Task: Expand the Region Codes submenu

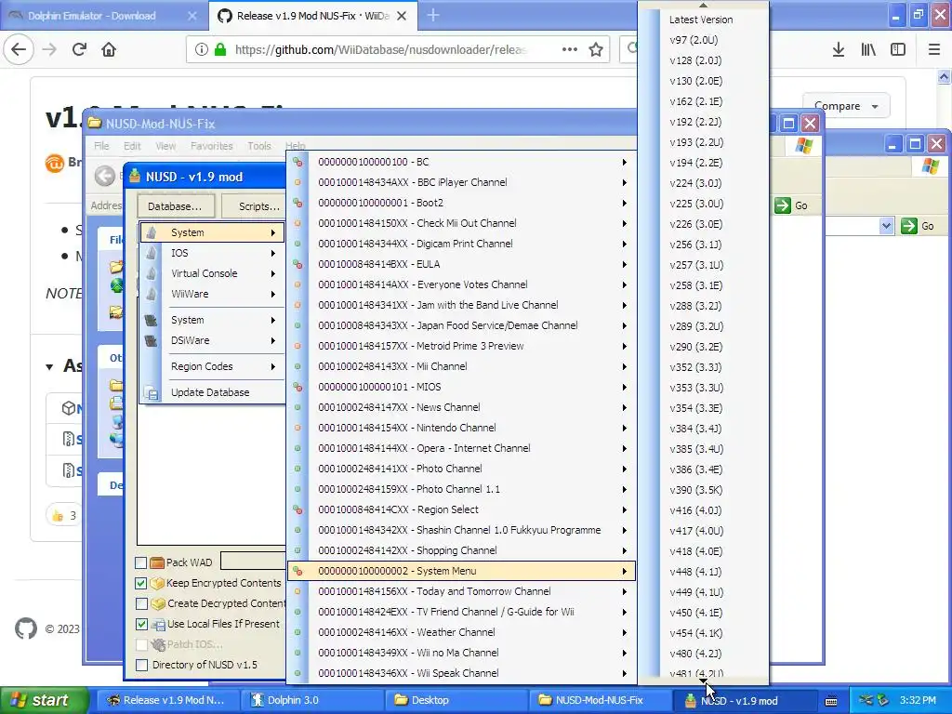Action: [212, 366]
